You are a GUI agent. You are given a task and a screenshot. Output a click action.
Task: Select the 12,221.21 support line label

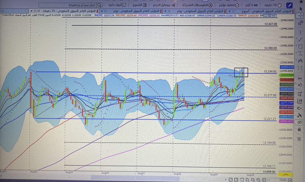coord(270,119)
